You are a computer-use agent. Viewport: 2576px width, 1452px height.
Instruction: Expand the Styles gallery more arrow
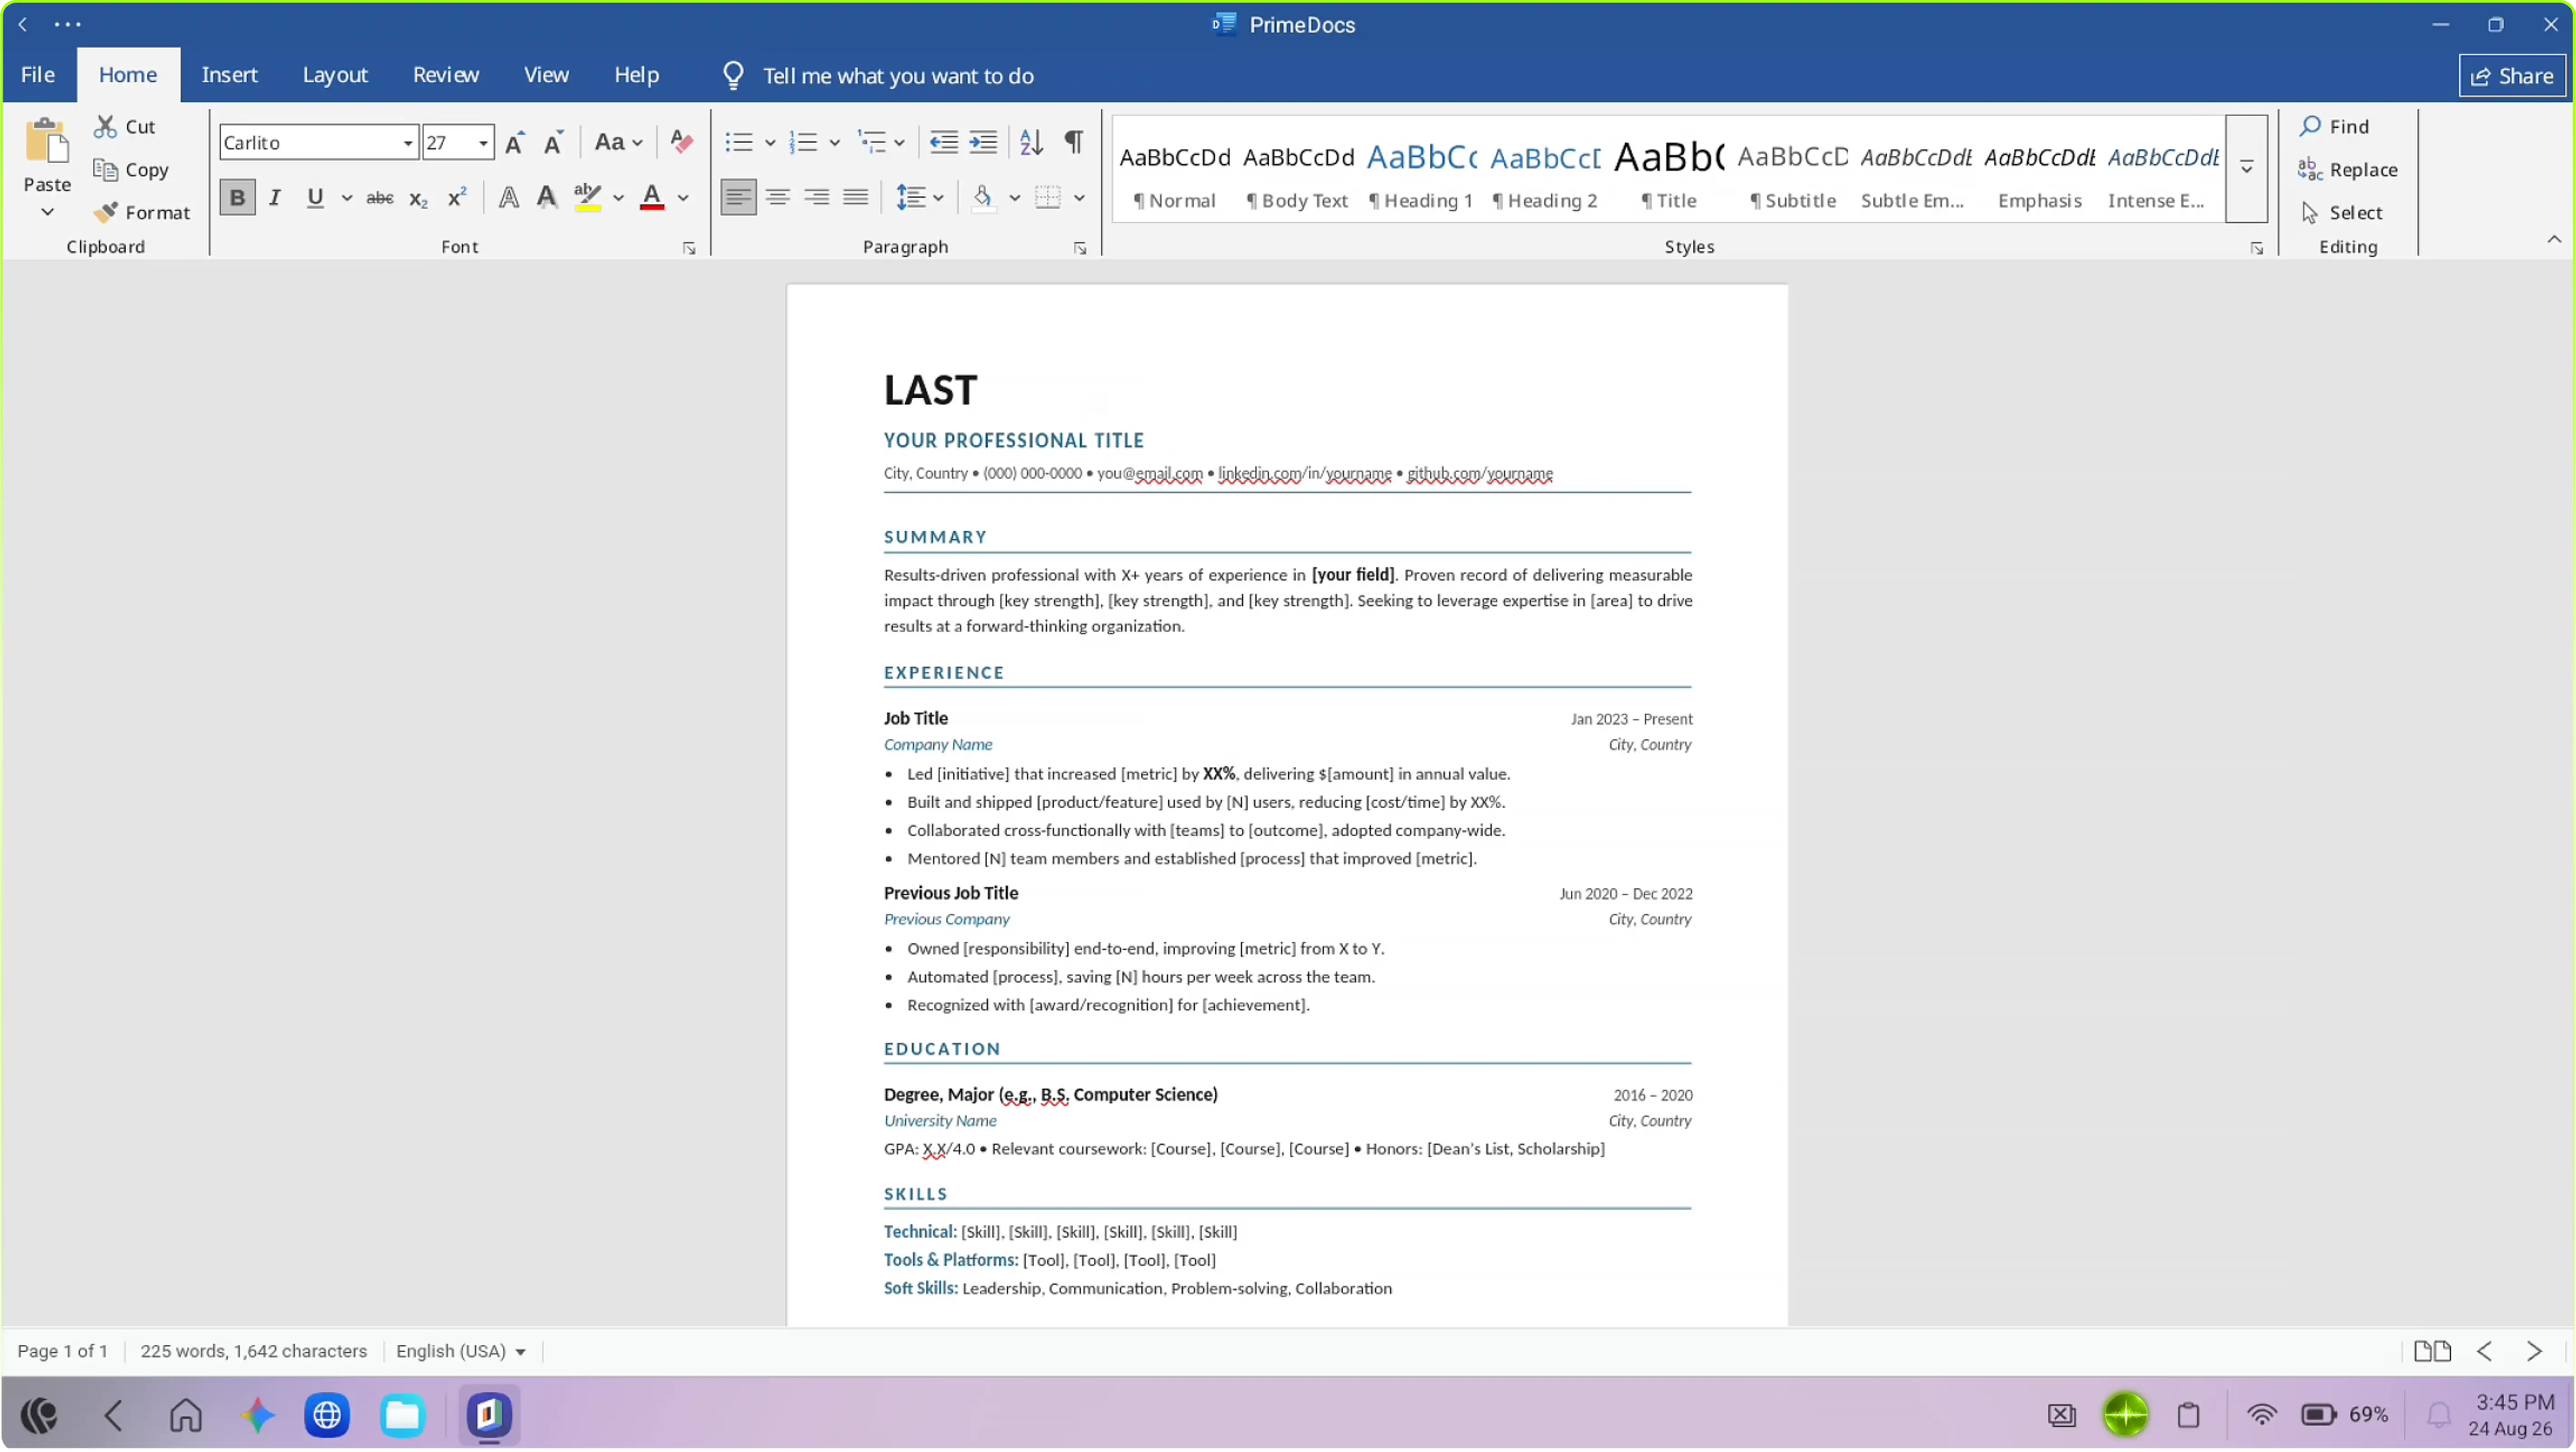[x=2246, y=168]
